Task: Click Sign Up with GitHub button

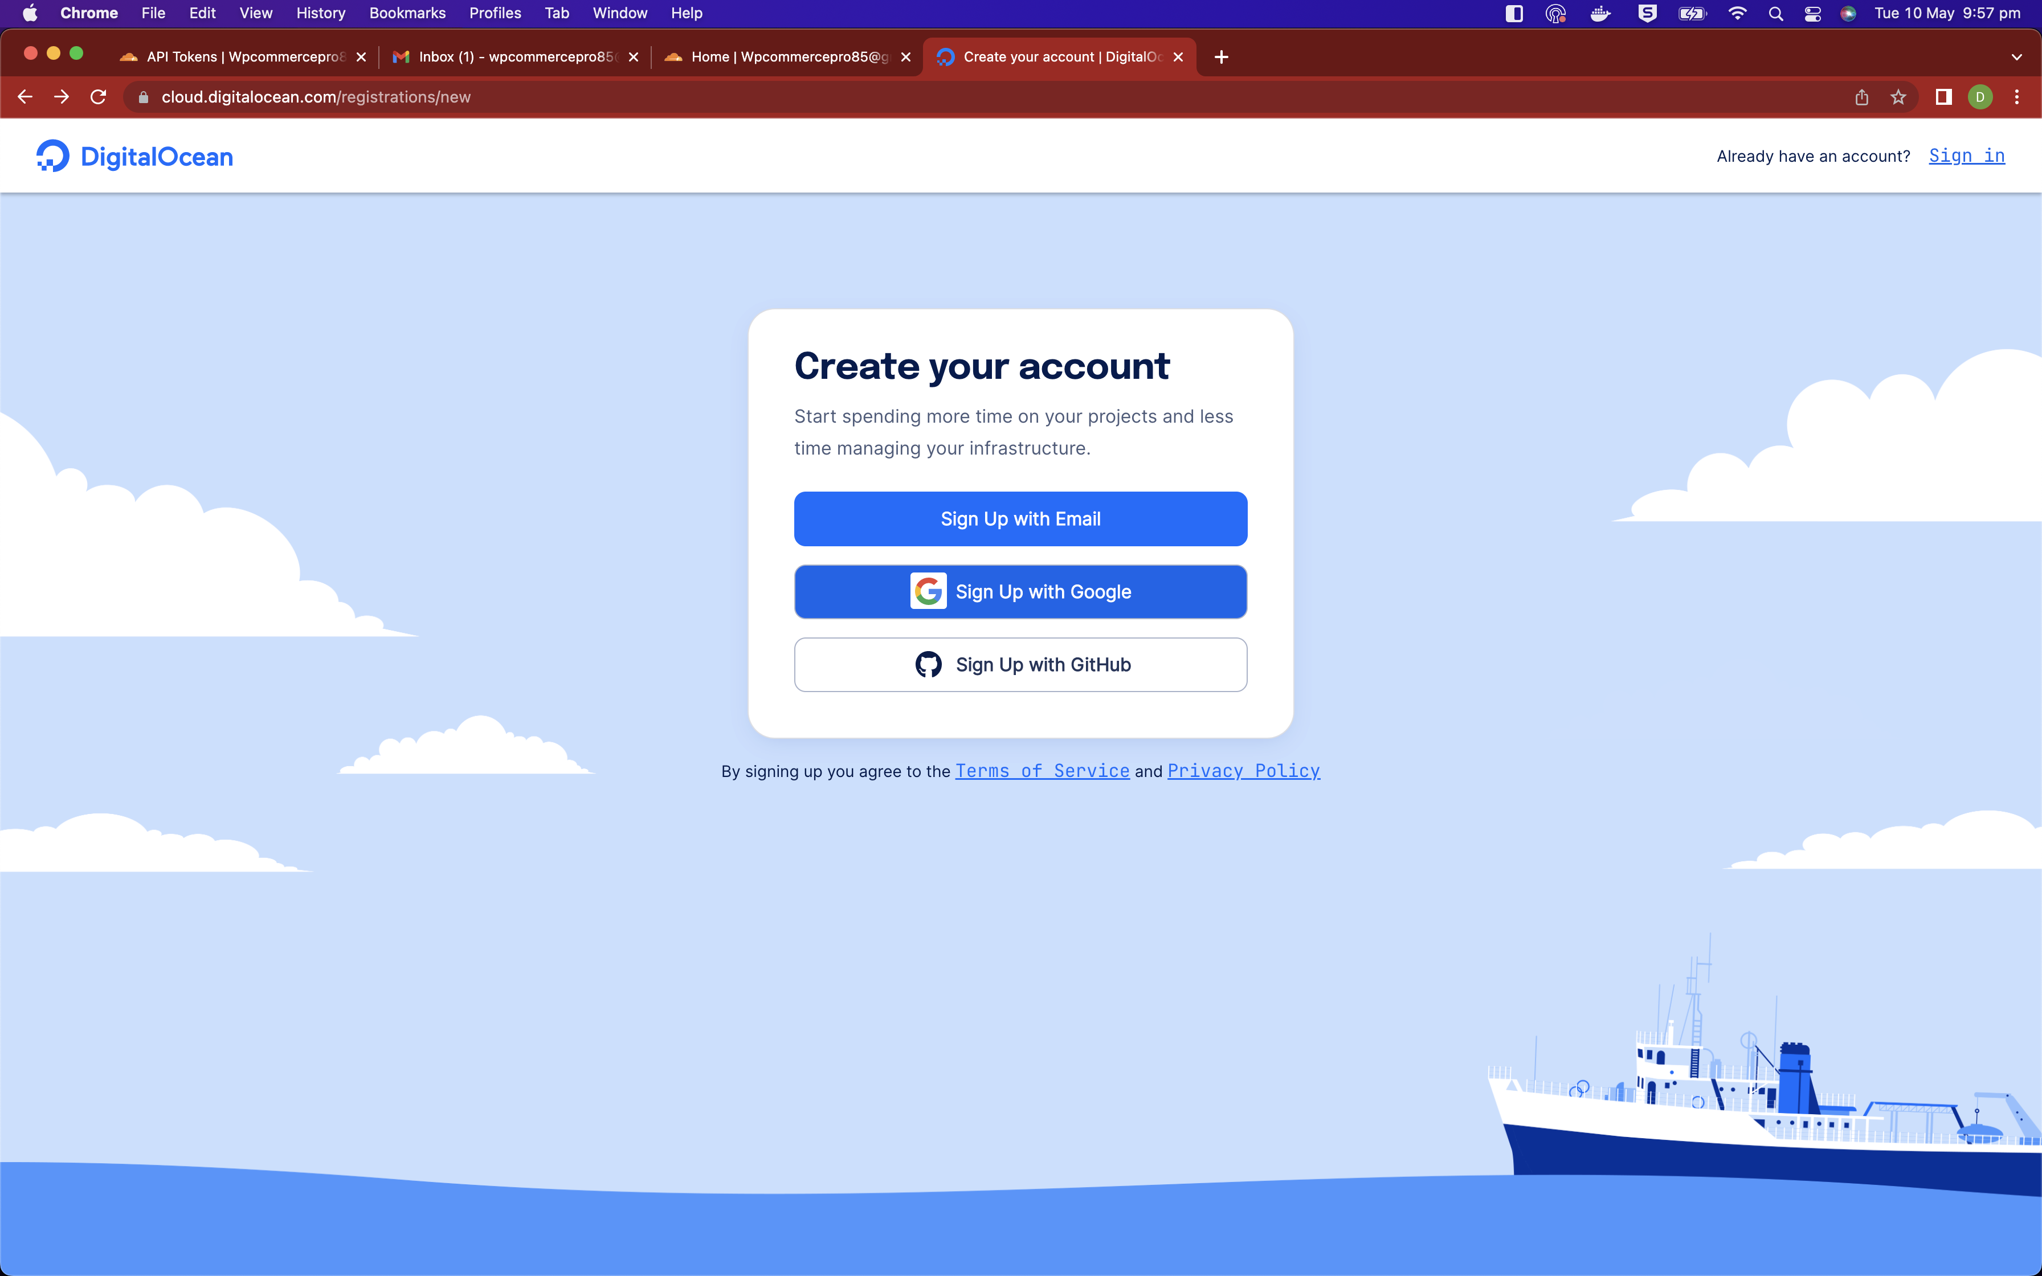Action: [1020, 665]
